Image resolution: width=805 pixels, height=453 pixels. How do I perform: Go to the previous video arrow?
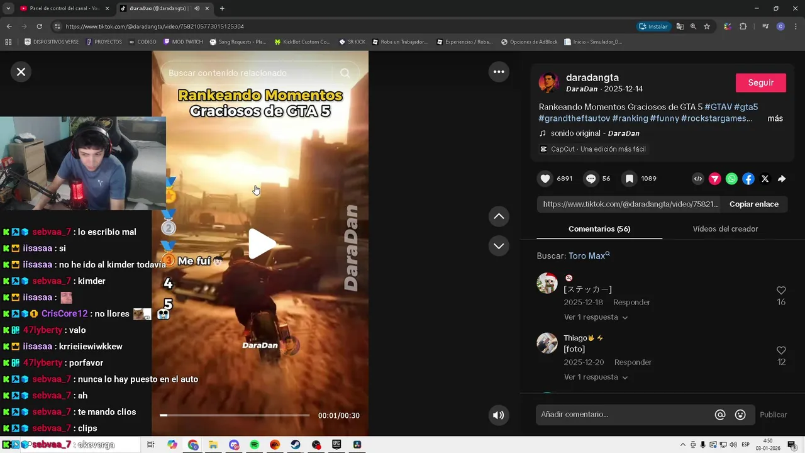click(x=499, y=216)
